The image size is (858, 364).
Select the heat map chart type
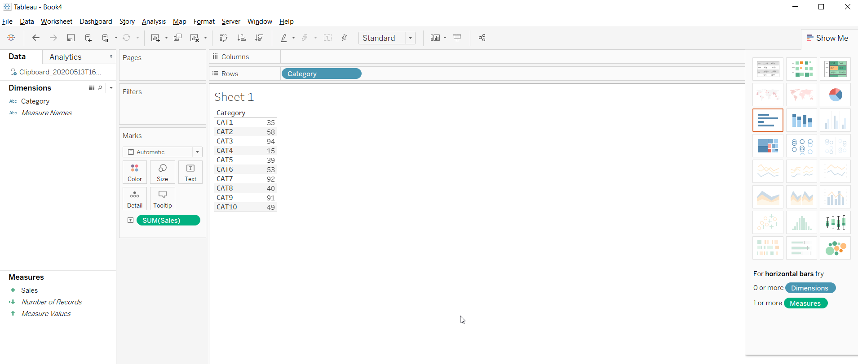pyautogui.click(x=802, y=69)
